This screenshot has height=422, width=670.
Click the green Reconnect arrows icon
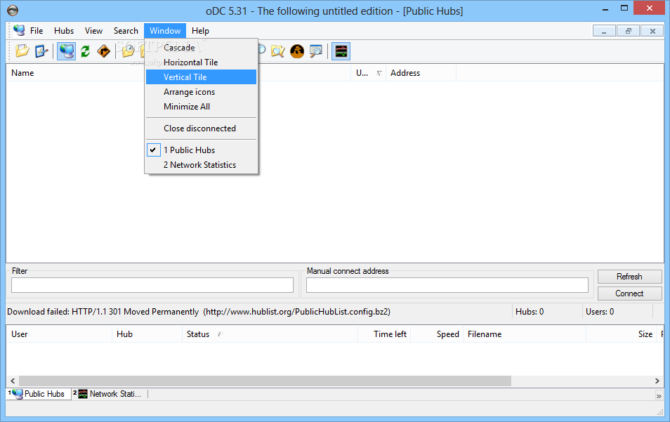[x=85, y=51]
